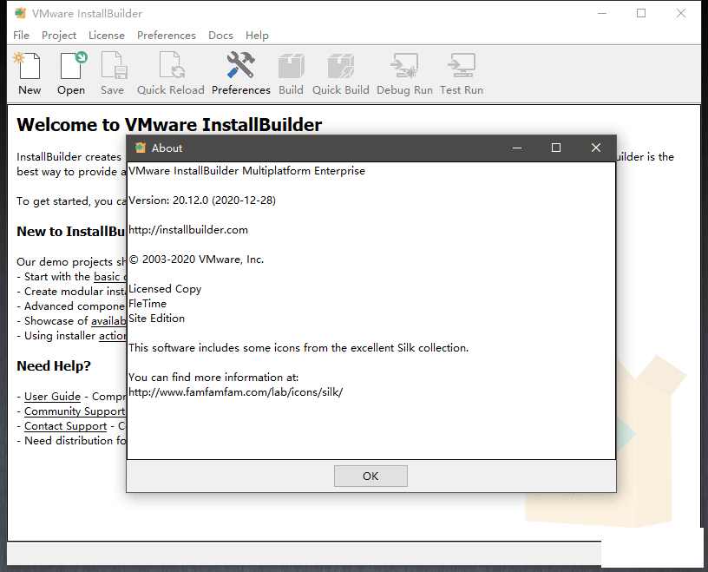Create a new project with the New icon
This screenshot has width=708, height=572.
29,66
